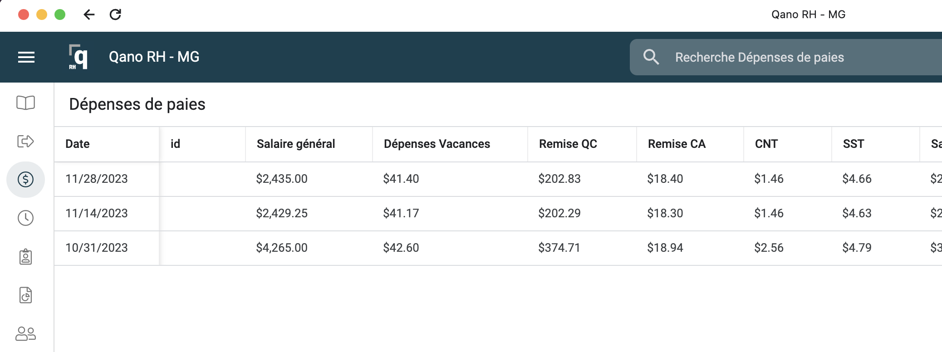942x352 pixels.
Task: Sort by Salaire général column header
Action: pos(296,144)
